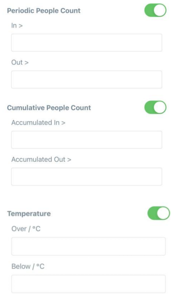Viewport: 177px width, 296px height.
Task: Click the Periodic People Count heading
Action: (44, 11)
